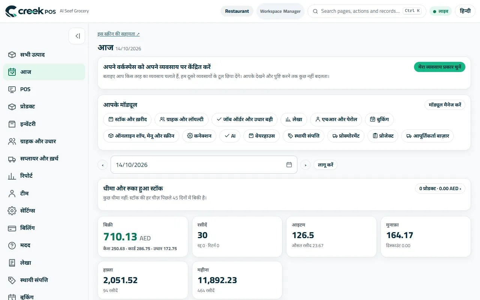Toggle the ग्राहक और लॉयल्टी module chip
The height and width of the screenshot is (300, 480).
point(181,119)
